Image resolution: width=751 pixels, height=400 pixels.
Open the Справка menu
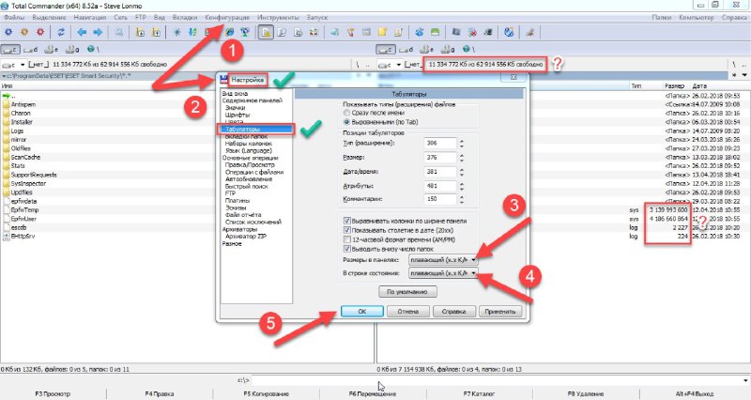(x=734, y=17)
